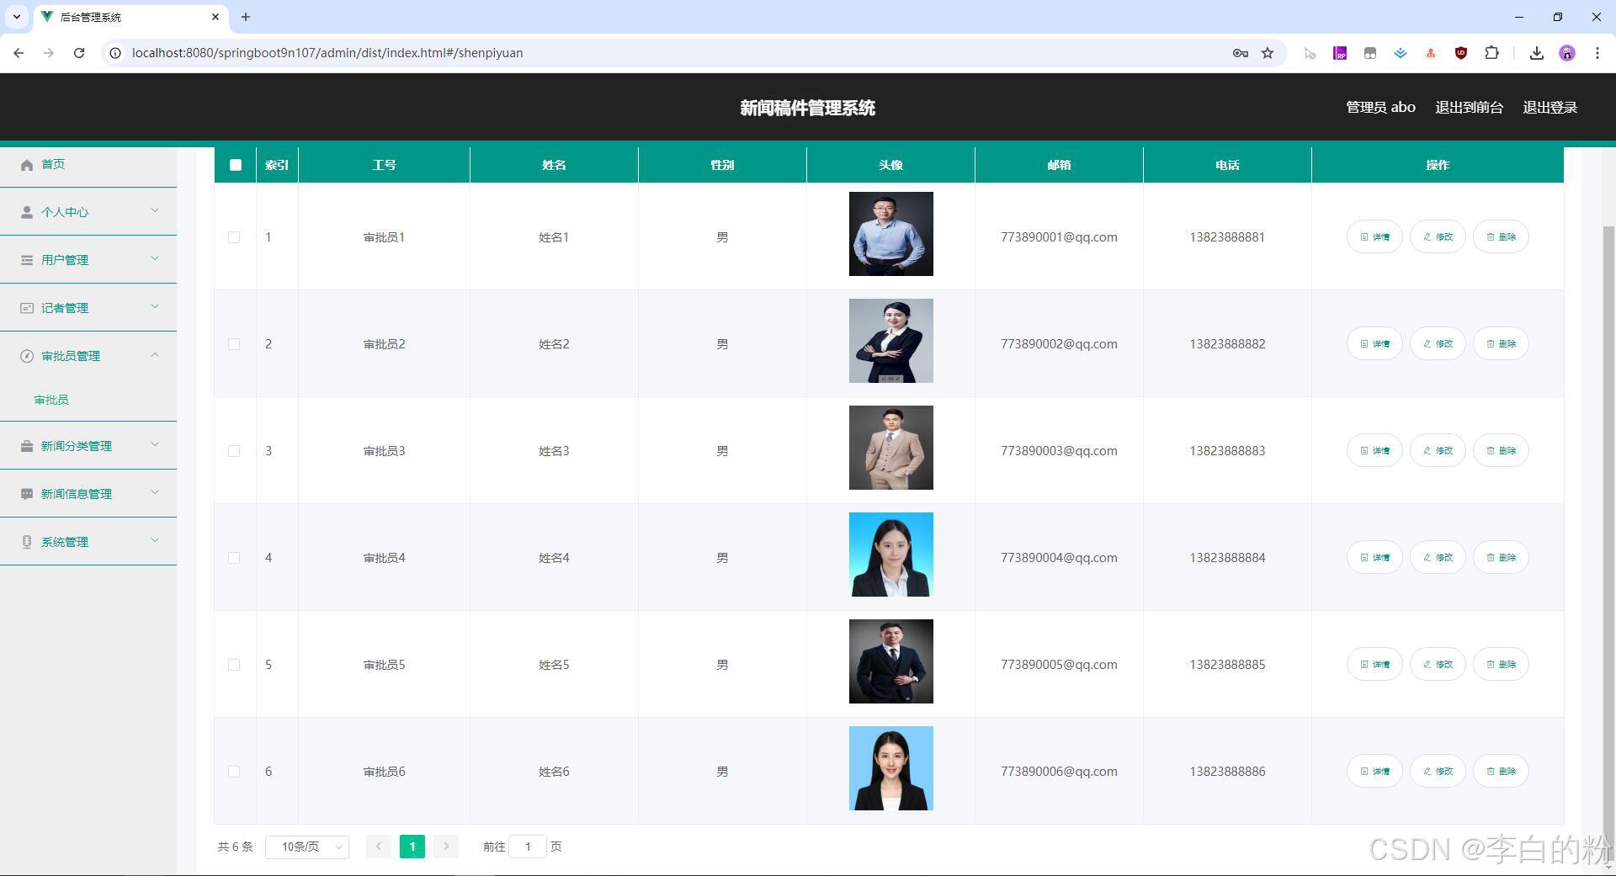View 详情 details for 审批员2
Image resolution: width=1616 pixels, height=876 pixels.
click(1374, 343)
